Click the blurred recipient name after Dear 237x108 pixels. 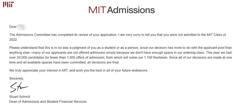(22, 27)
